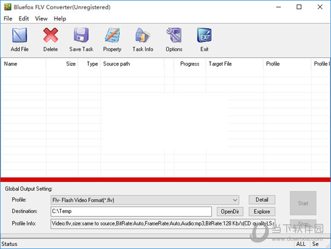Image resolution: width=331 pixels, height=249 pixels.
Task: Click the Detail button
Action: tap(262, 199)
